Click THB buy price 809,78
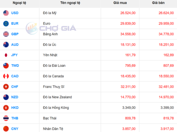 (x=130, y=118)
